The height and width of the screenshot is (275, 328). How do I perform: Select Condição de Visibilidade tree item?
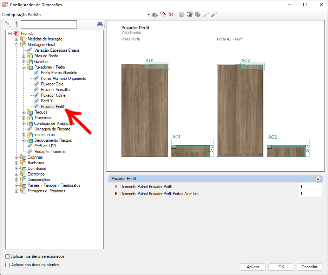[54, 123]
